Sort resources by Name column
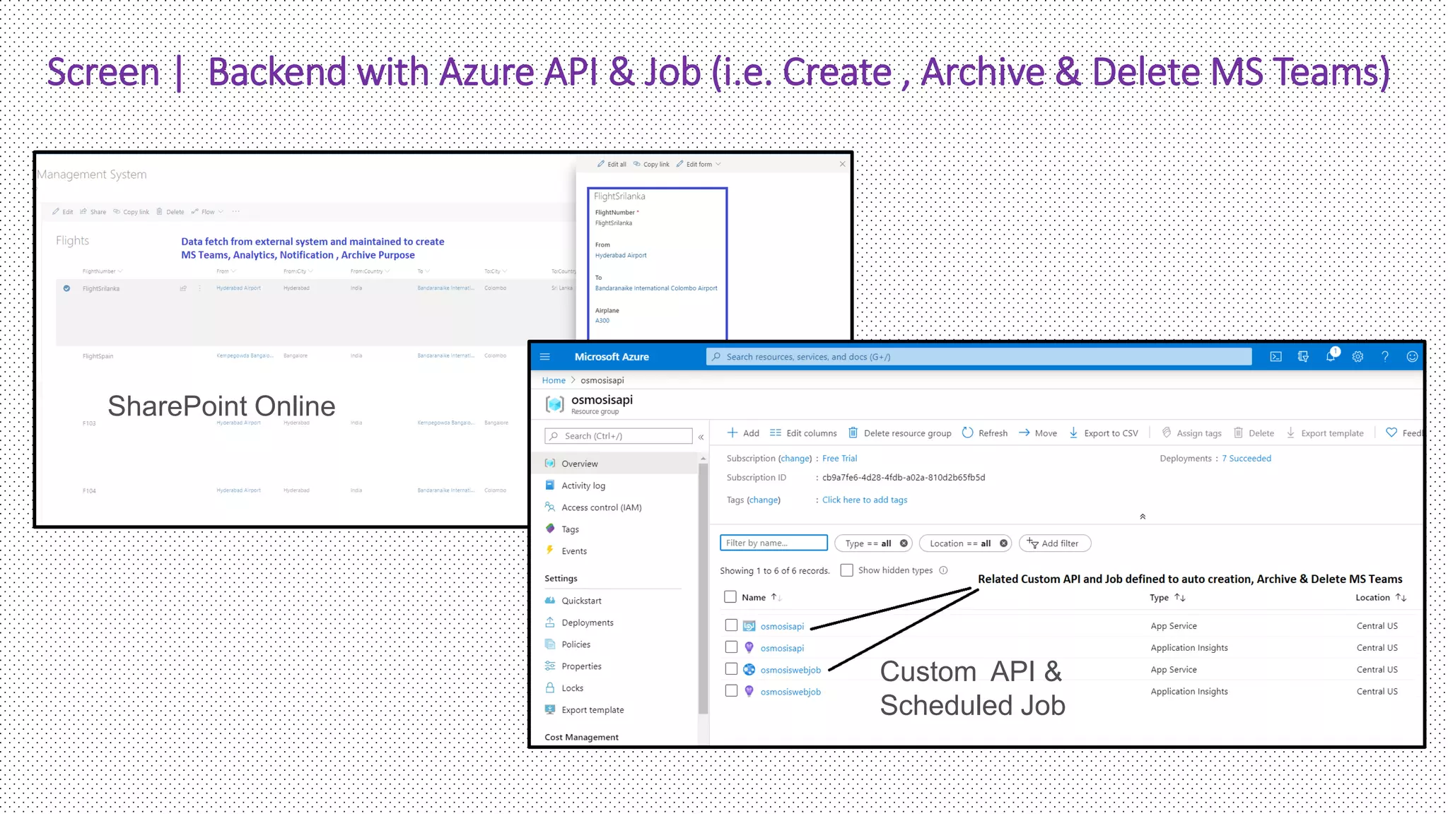Viewport: 1448px width, 814px height. point(761,597)
